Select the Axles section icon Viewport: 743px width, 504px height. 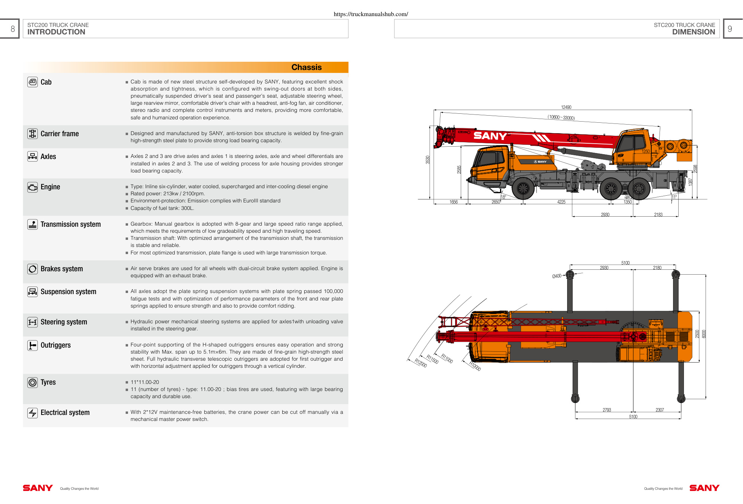tap(33, 156)
